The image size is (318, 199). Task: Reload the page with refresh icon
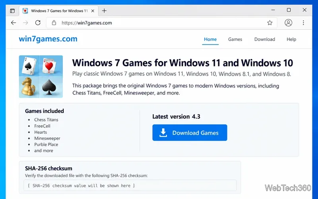pos(38,23)
